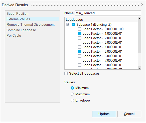The image size is (146, 123).
Task: Click the Update button
Action: click(x=104, y=114)
